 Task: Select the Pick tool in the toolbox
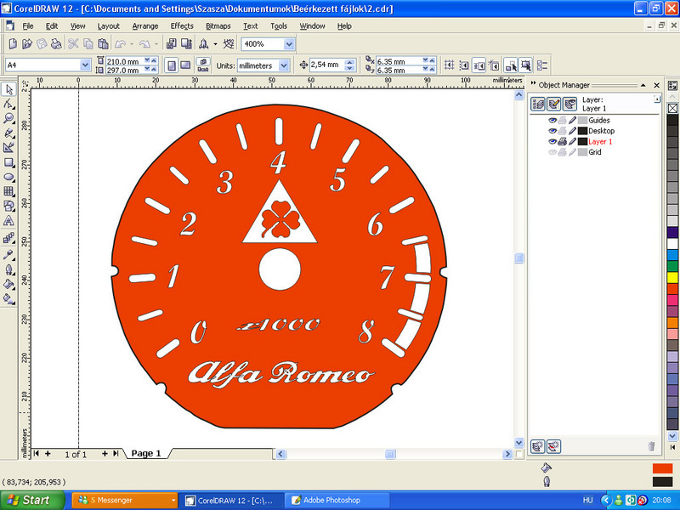coord(8,89)
